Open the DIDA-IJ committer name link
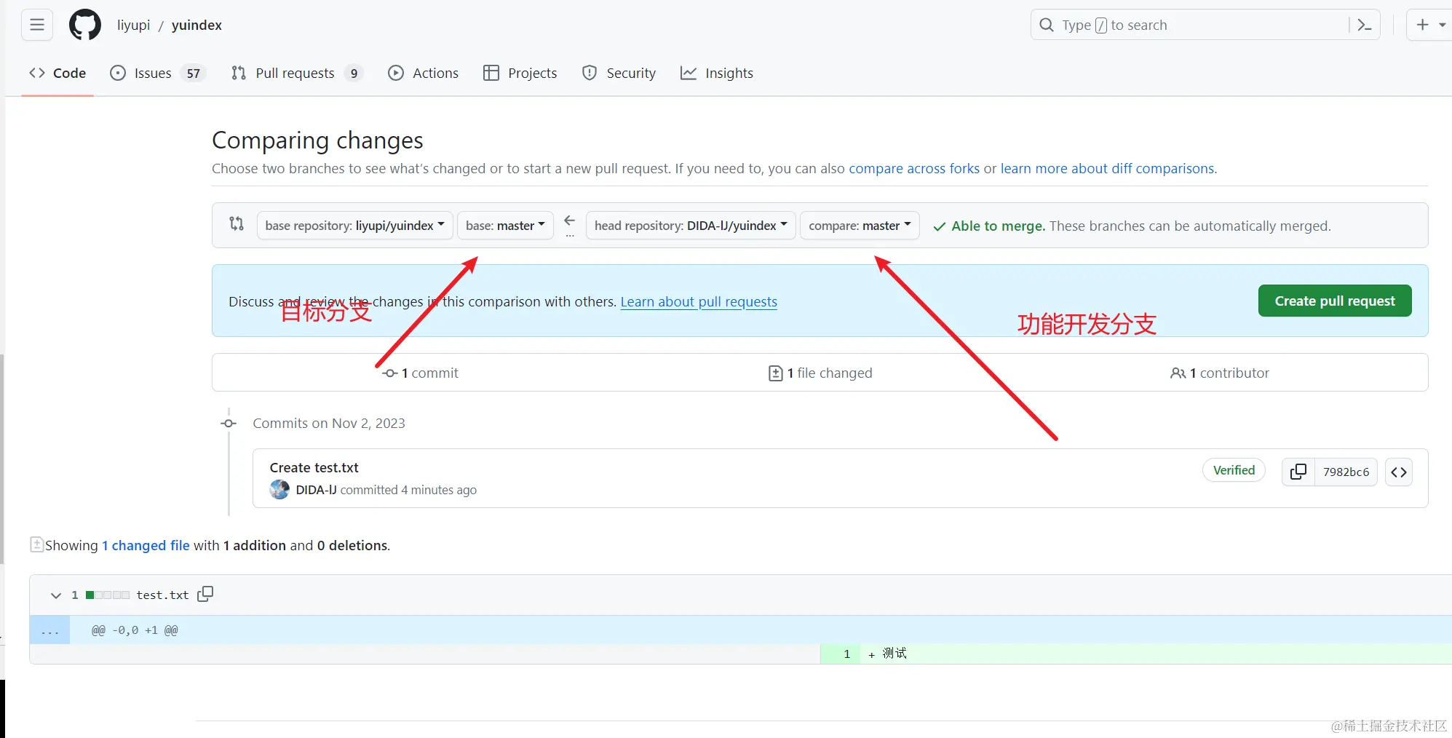Image resolution: width=1452 pixels, height=738 pixels. 316,490
